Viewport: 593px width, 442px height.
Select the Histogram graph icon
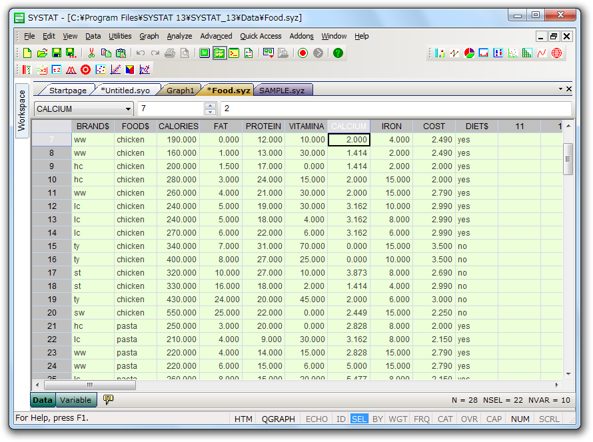pyautogui.click(x=484, y=53)
